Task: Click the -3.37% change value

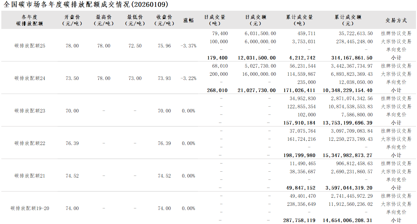Action: (x=188, y=46)
